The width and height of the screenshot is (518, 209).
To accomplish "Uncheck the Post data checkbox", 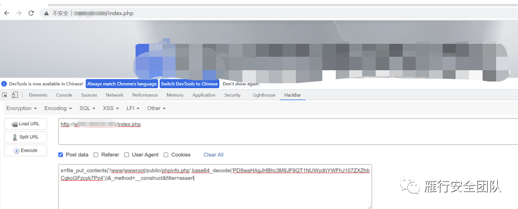I will [60, 155].
